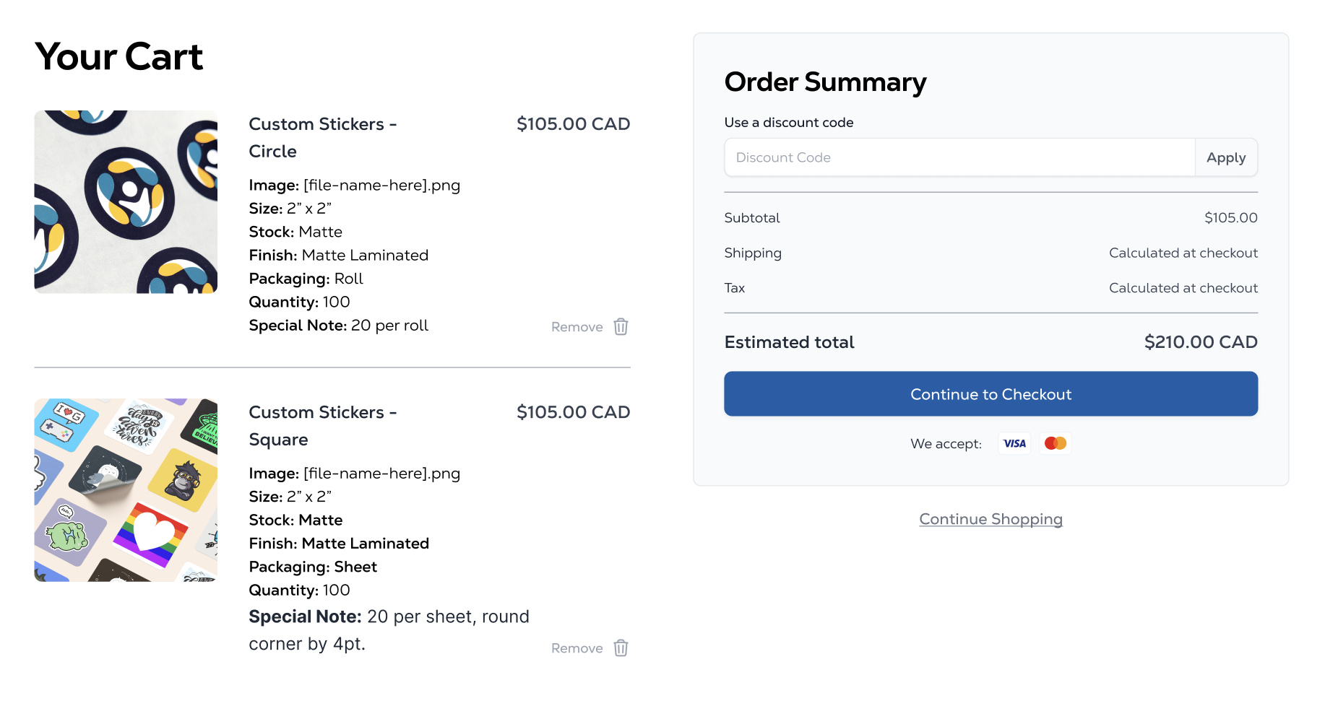Click the Order Summary heading

[825, 82]
